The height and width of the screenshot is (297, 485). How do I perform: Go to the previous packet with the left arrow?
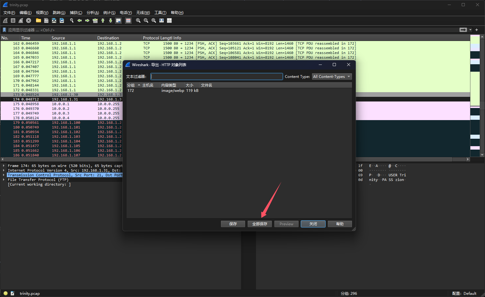coord(80,20)
